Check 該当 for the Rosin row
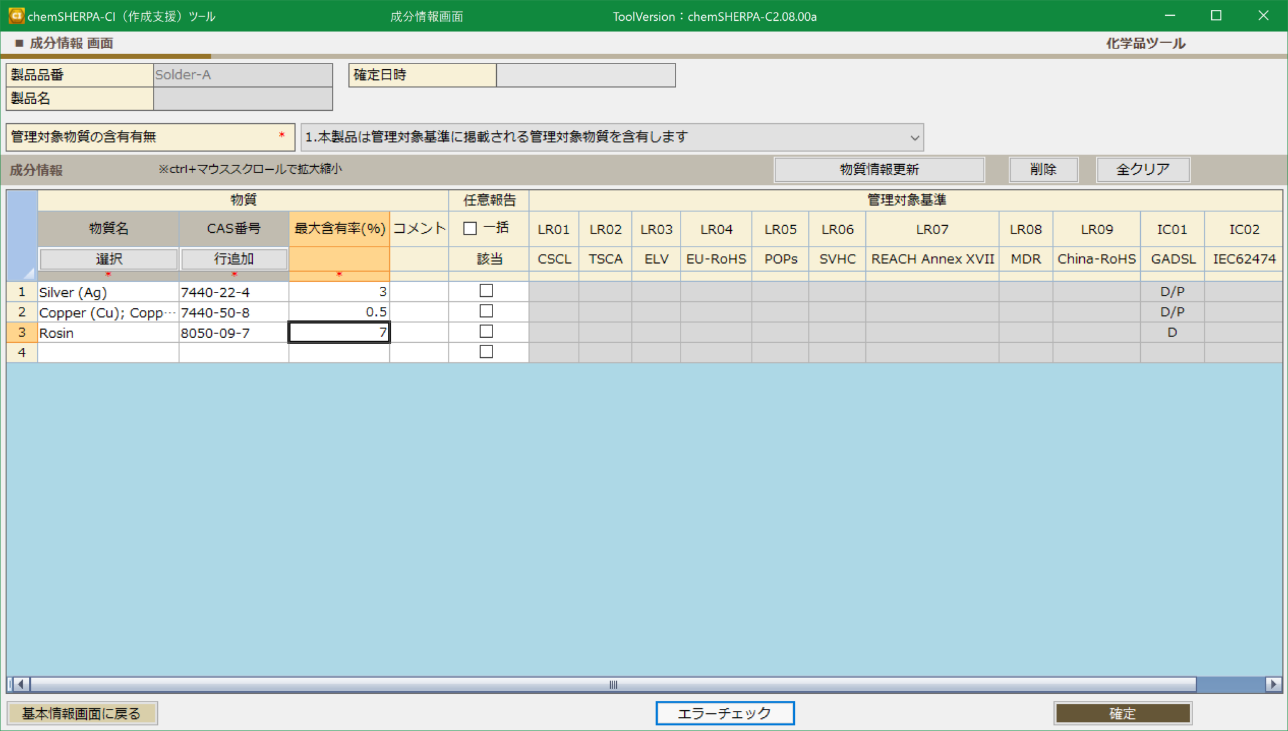The width and height of the screenshot is (1288, 731). click(486, 332)
